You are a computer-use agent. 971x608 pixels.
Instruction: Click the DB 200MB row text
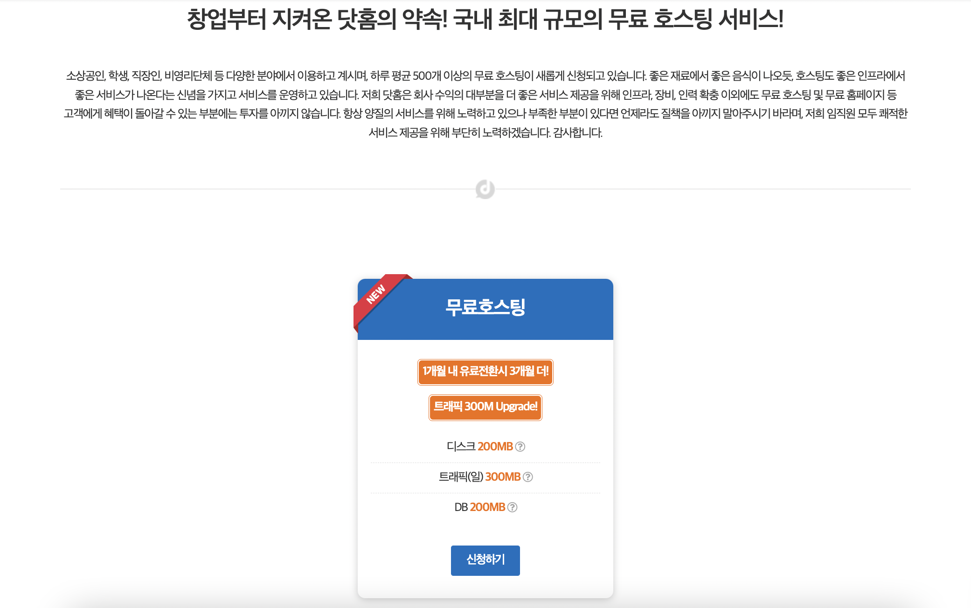[485, 507]
